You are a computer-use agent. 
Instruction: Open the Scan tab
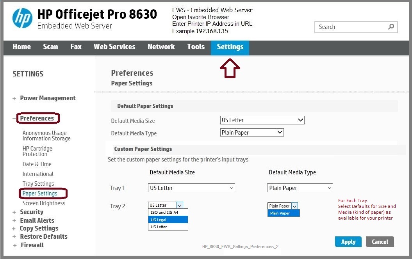(50, 47)
